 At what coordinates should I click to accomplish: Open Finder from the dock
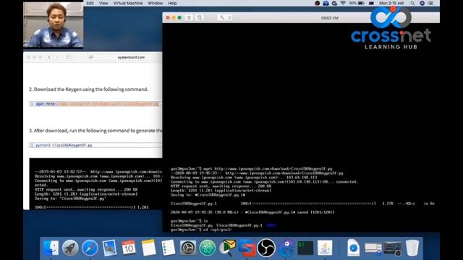[51, 248]
